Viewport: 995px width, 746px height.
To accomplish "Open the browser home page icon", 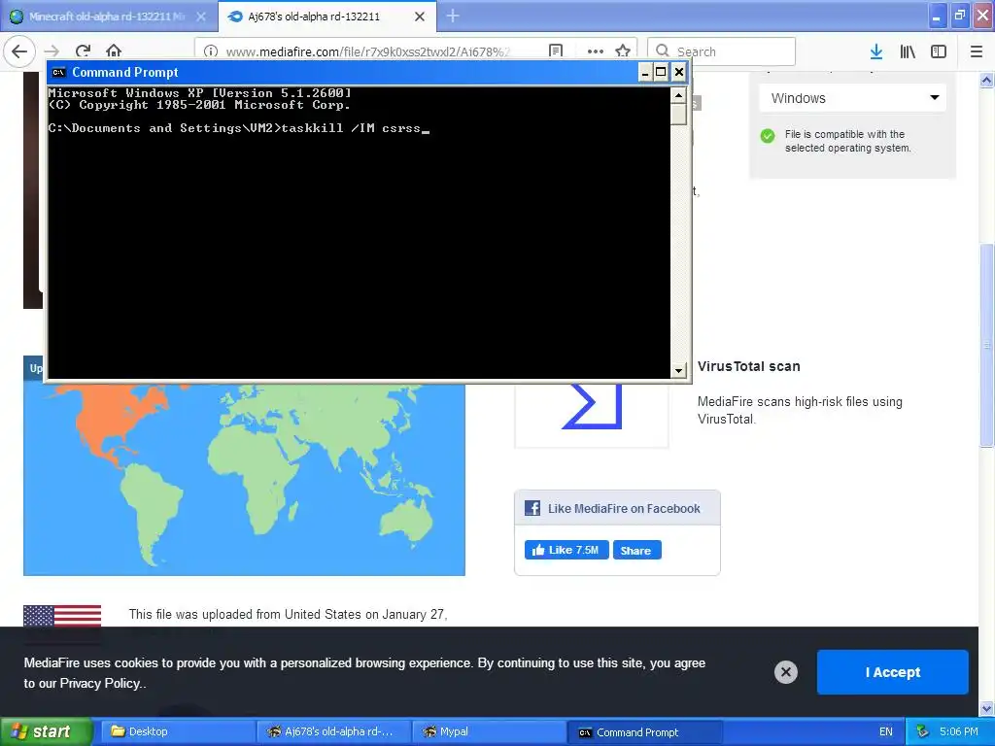I will coord(114,51).
